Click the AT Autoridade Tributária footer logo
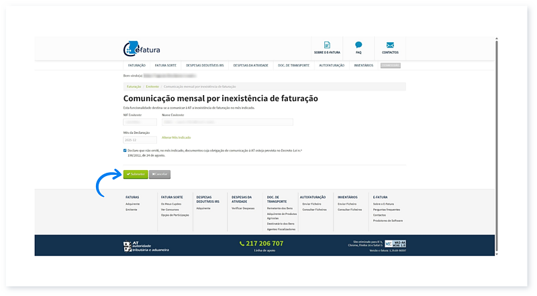 coord(146,246)
